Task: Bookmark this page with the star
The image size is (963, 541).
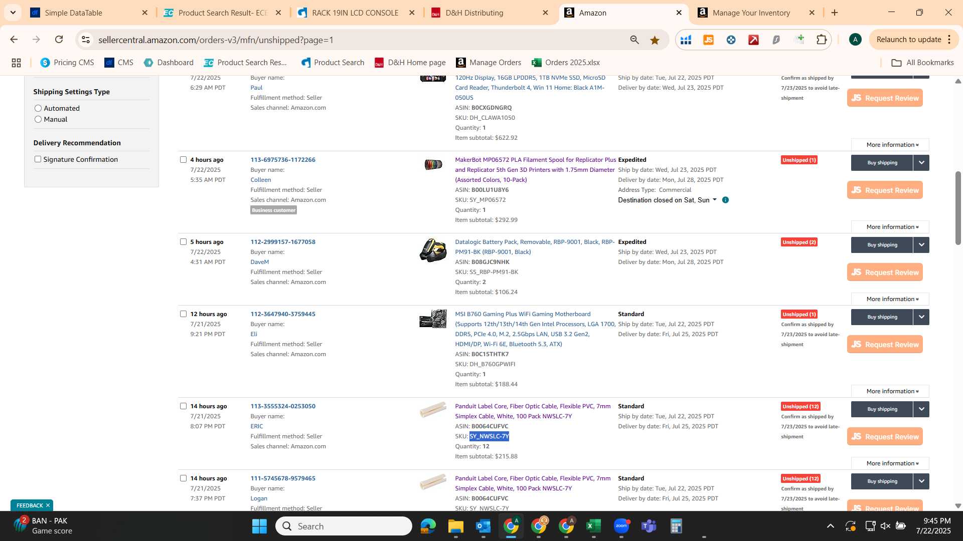Action: pyautogui.click(x=655, y=40)
